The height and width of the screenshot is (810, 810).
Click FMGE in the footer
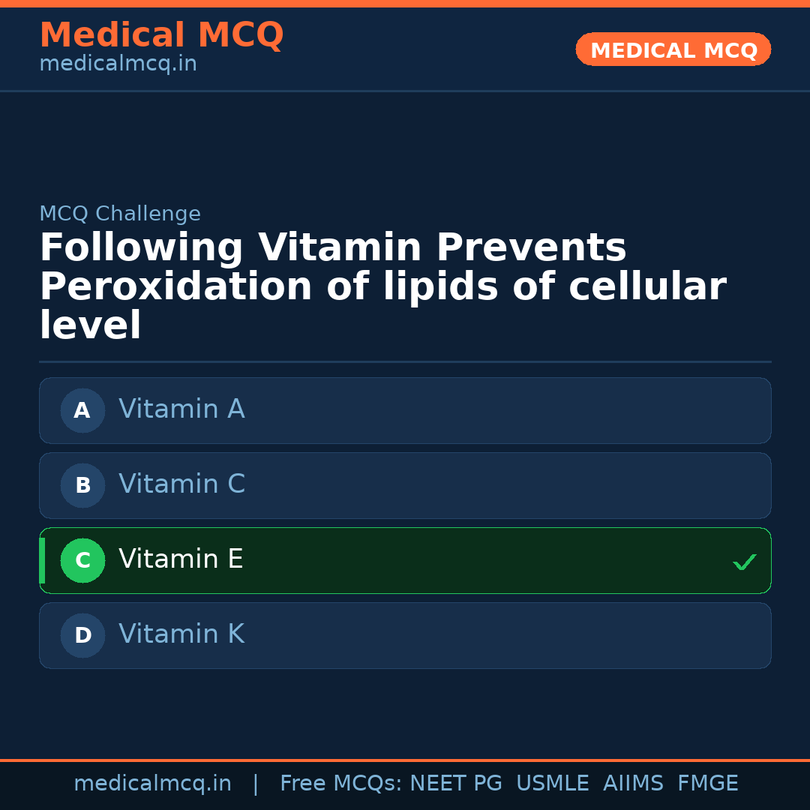pos(707,784)
